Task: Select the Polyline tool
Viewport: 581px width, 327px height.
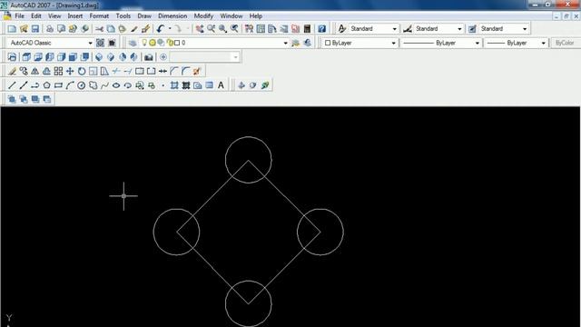Action: tap(34, 85)
